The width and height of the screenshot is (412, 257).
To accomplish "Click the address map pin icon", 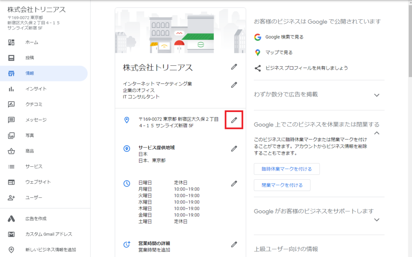I will 127,120.
